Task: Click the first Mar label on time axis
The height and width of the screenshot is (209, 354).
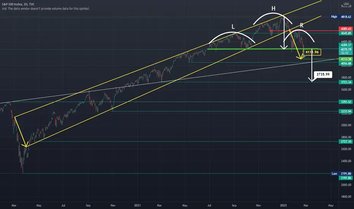Action: 14,205
